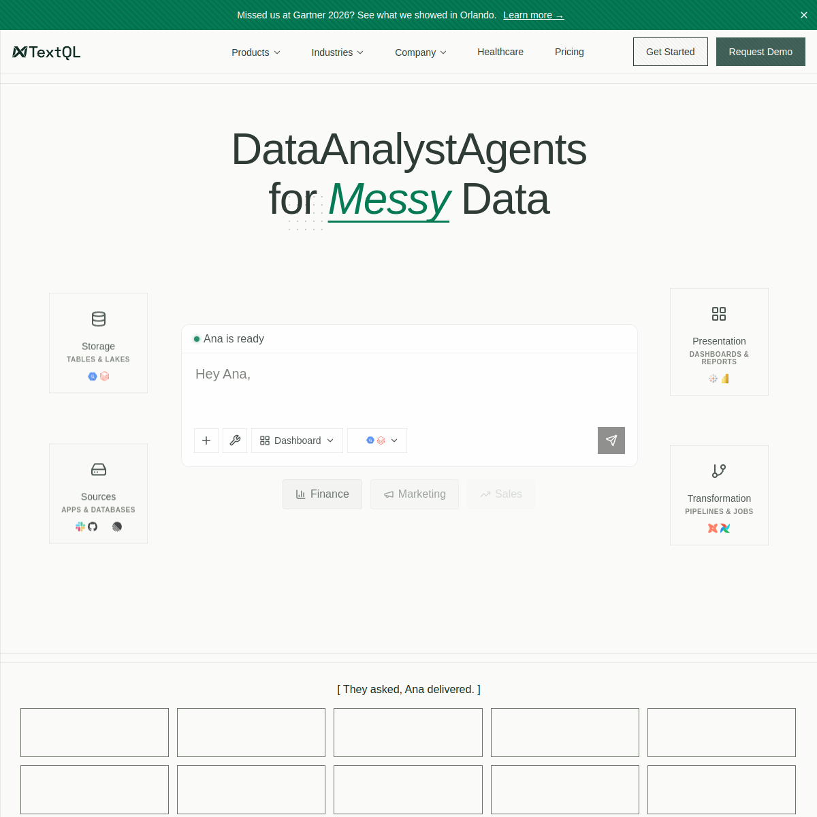Select Pricing in the navigation bar
Image resolution: width=817 pixels, height=817 pixels.
click(569, 52)
